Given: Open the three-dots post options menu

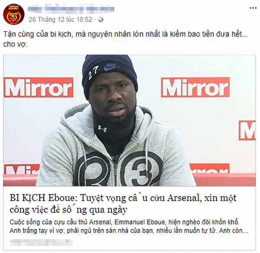Looking at the screenshot, I should point(253,8).
